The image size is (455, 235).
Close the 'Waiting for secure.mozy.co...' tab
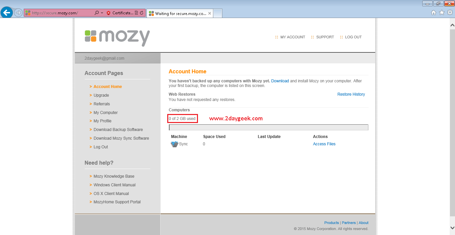(210, 14)
